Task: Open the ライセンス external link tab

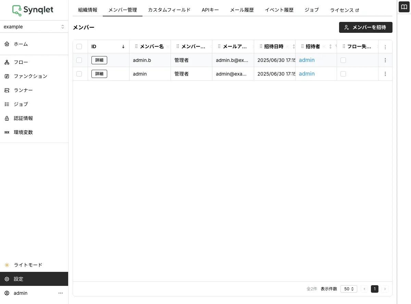Action: [x=345, y=10]
